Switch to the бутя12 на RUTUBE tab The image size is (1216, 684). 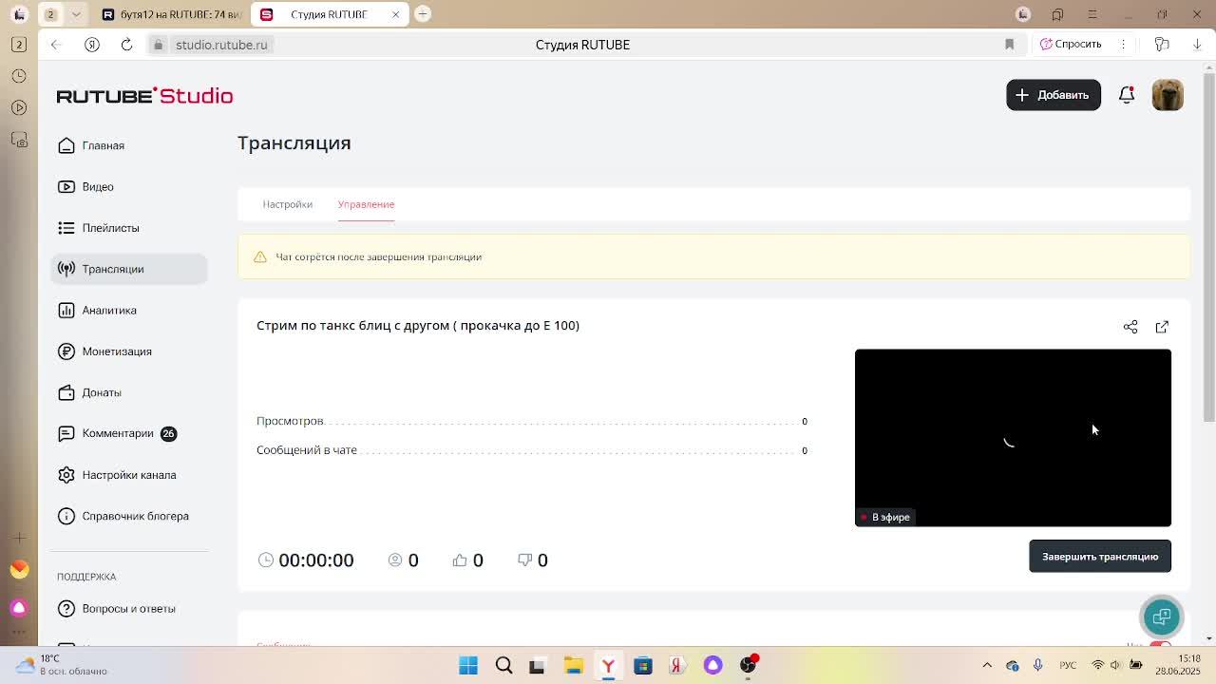171,14
